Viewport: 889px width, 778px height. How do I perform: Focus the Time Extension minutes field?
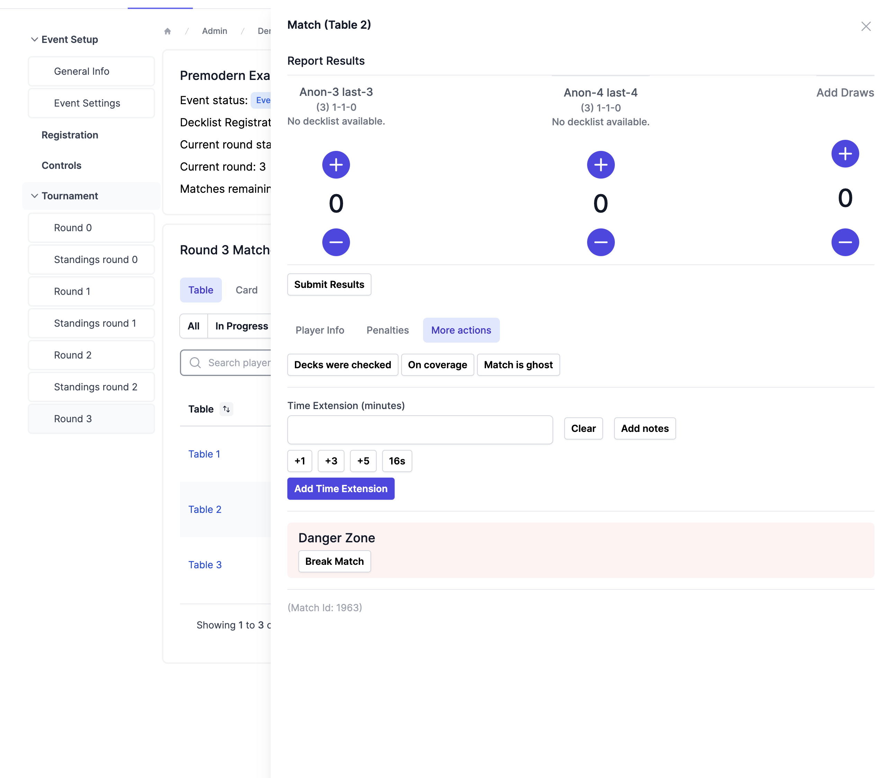point(420,429)
